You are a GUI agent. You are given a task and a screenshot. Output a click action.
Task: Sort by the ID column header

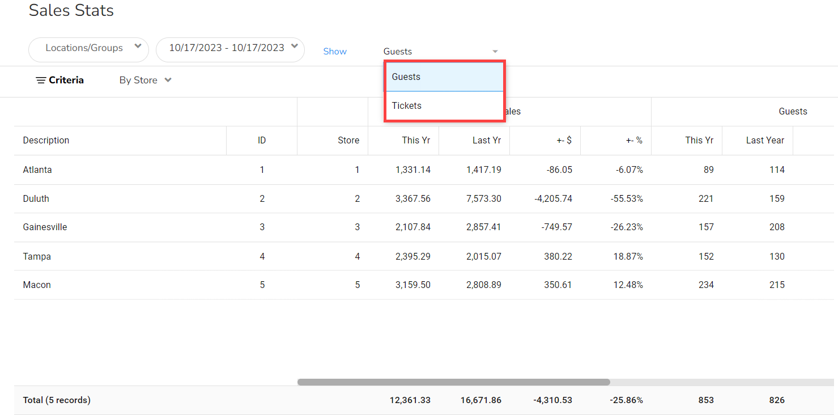pyautogui.click(x=262, y=141)
